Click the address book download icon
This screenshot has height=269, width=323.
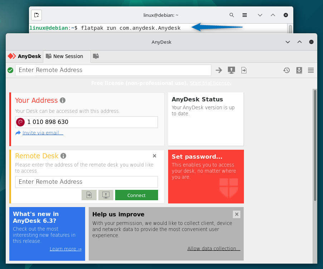tap(299, 70)
